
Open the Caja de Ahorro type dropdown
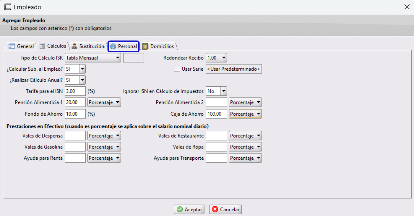point(245,114)
